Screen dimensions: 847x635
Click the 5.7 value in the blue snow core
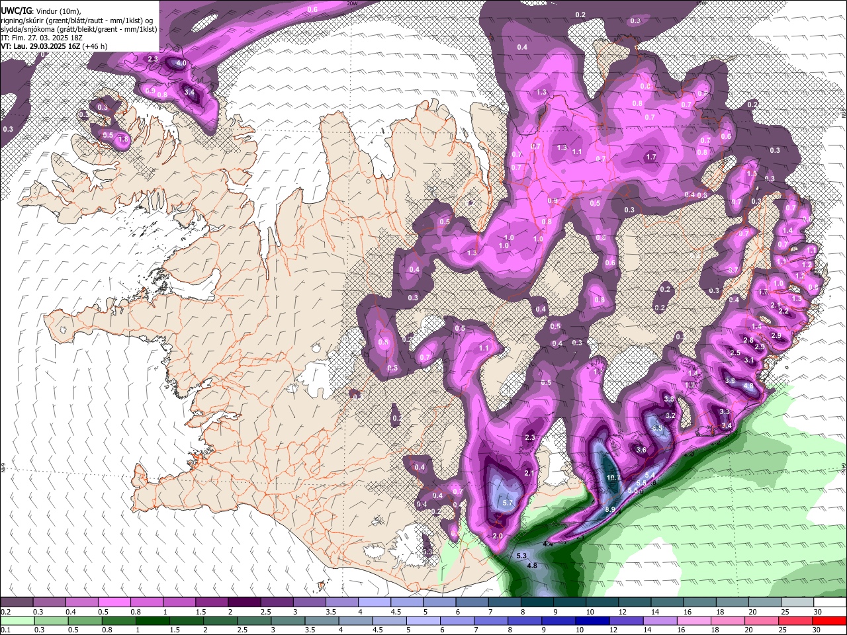click(508, 503)
